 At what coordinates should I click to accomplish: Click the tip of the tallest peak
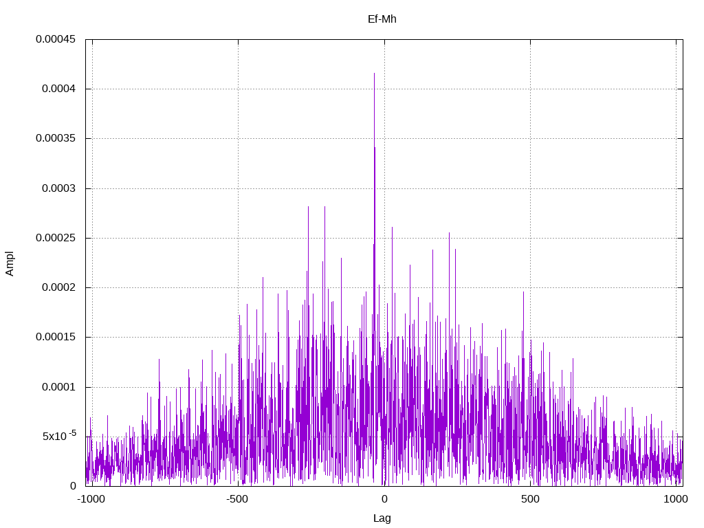click(375, 73)
